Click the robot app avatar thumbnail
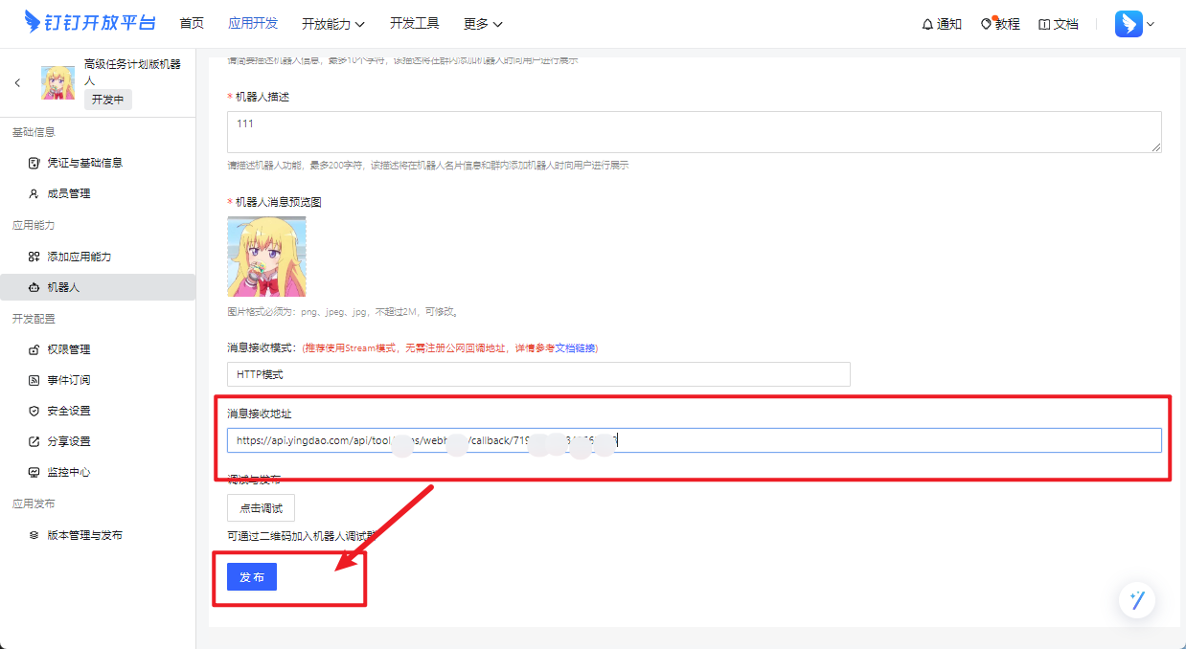 57,83
